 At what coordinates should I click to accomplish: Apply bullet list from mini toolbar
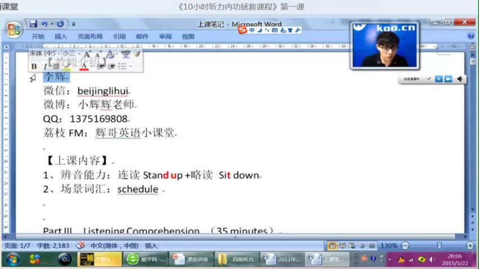pos(122,66)
